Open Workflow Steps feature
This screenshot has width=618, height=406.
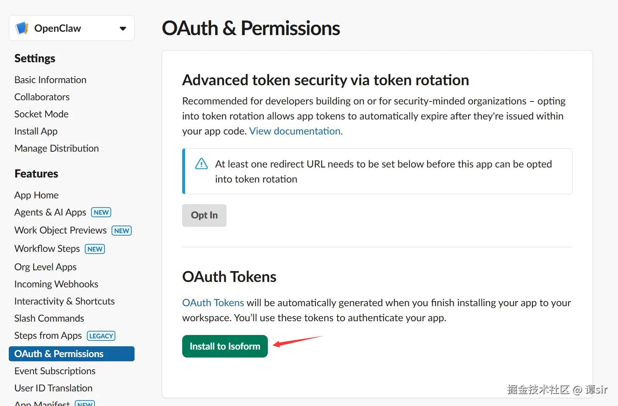(x=47, y=249)
